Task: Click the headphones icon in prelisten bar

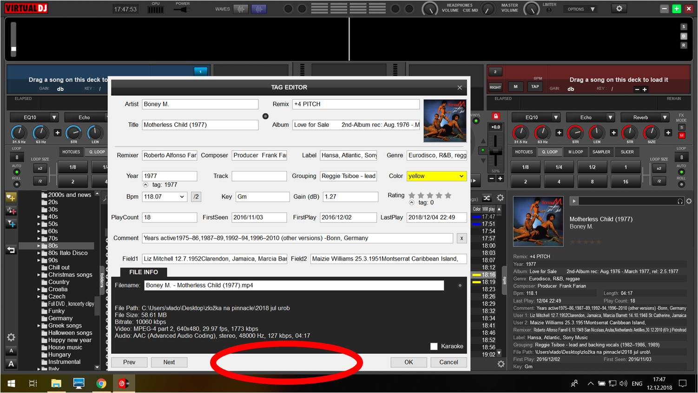Action: 680,201
